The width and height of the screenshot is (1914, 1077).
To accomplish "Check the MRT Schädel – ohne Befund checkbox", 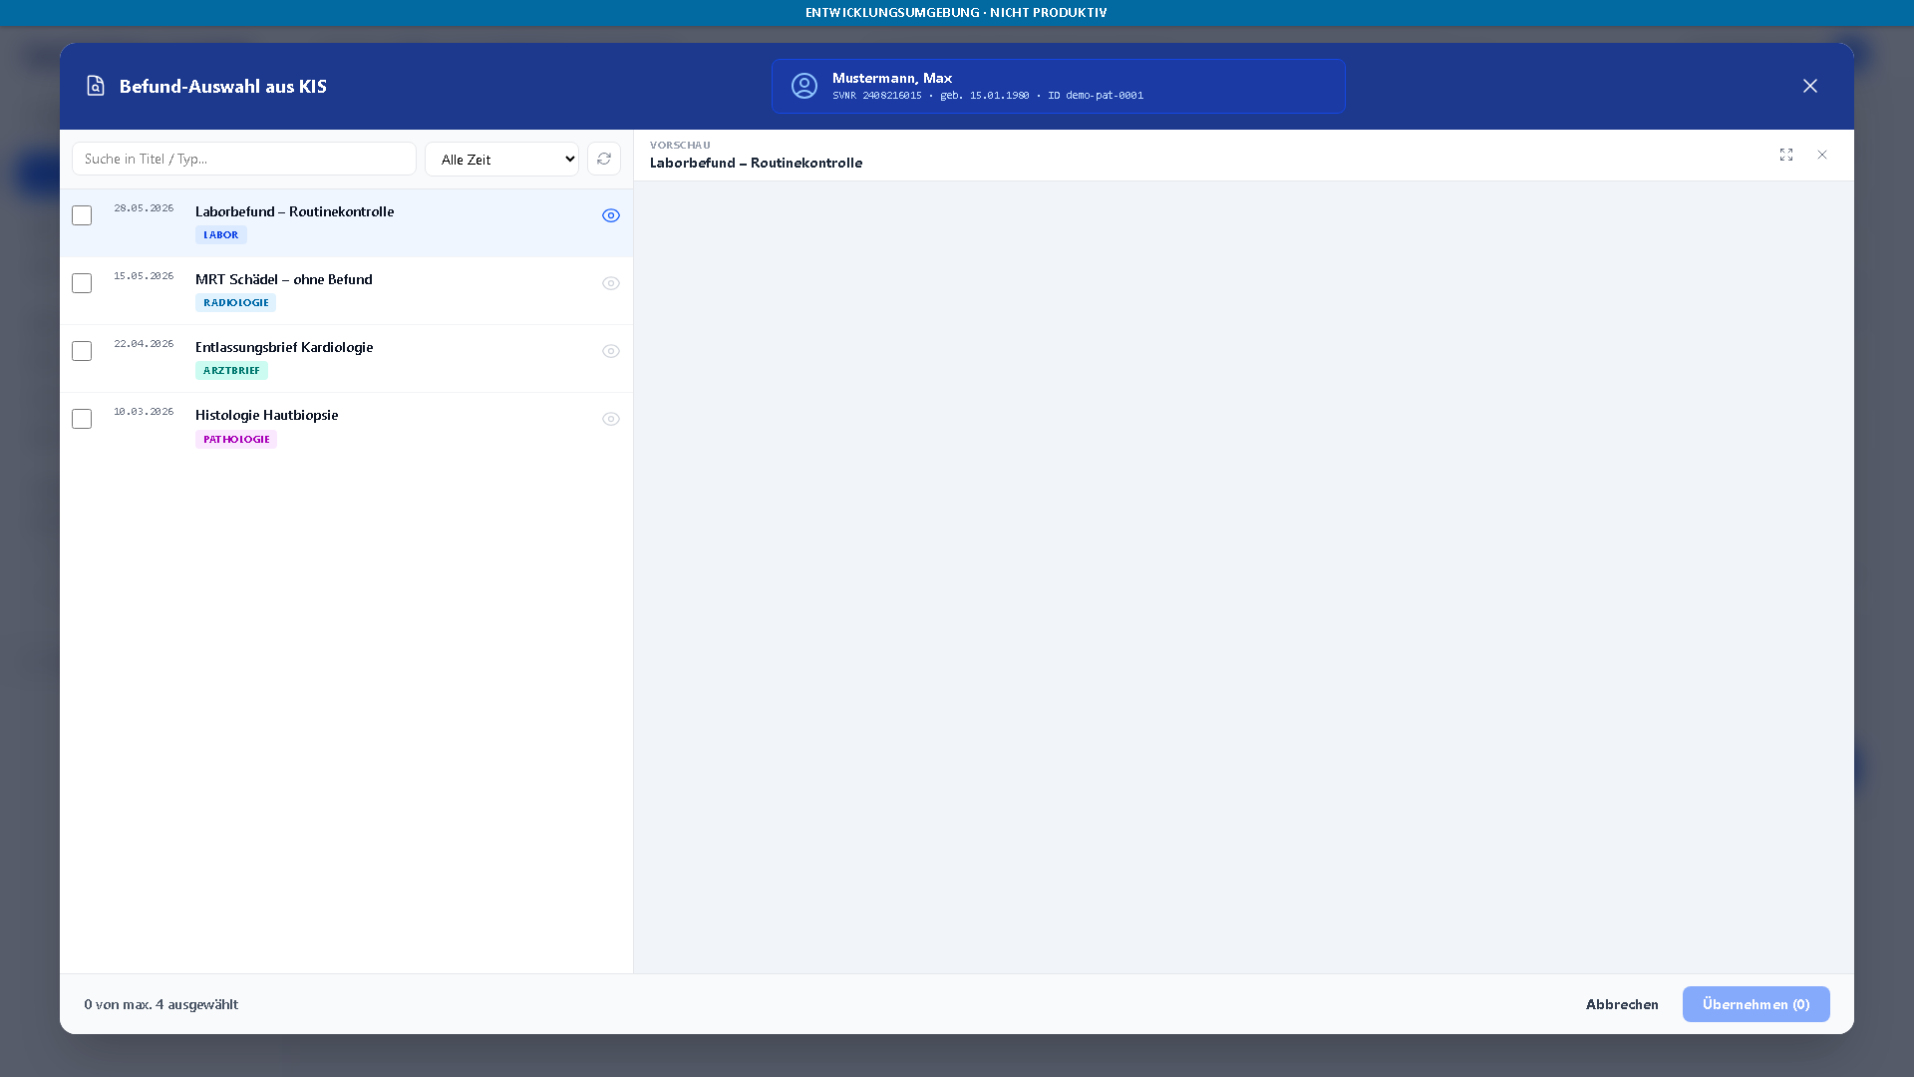I will click(x=82, y=283).
